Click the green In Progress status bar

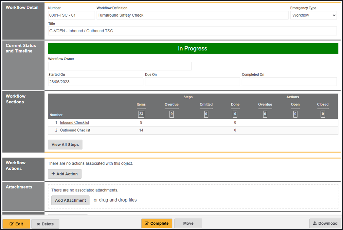(x=193, y=48)
